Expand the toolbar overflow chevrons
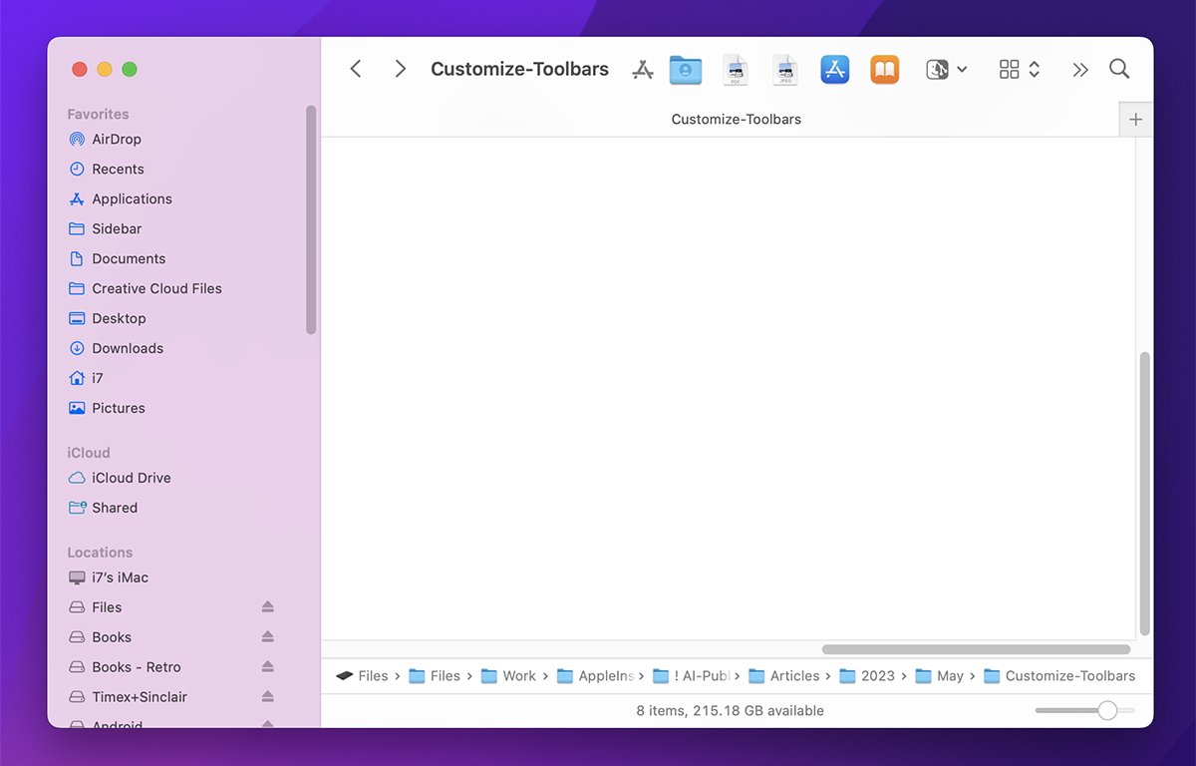This screenshot has width=1196, height=766. [x=1080, y=70]
